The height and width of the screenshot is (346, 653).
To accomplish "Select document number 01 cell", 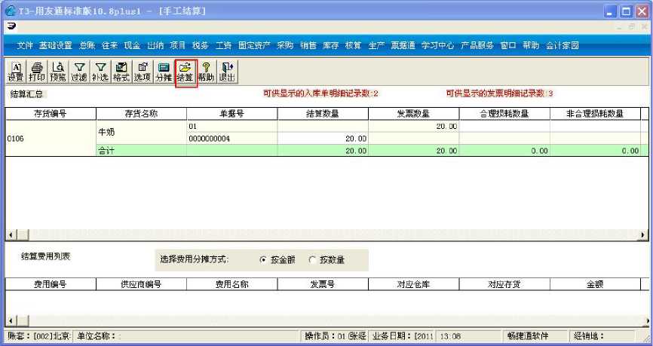I will click(232, 126).
